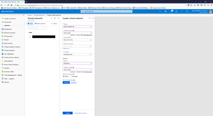Collapse the left sidebar menu
The width and height of the screenshot is (213, 116).
23,15
